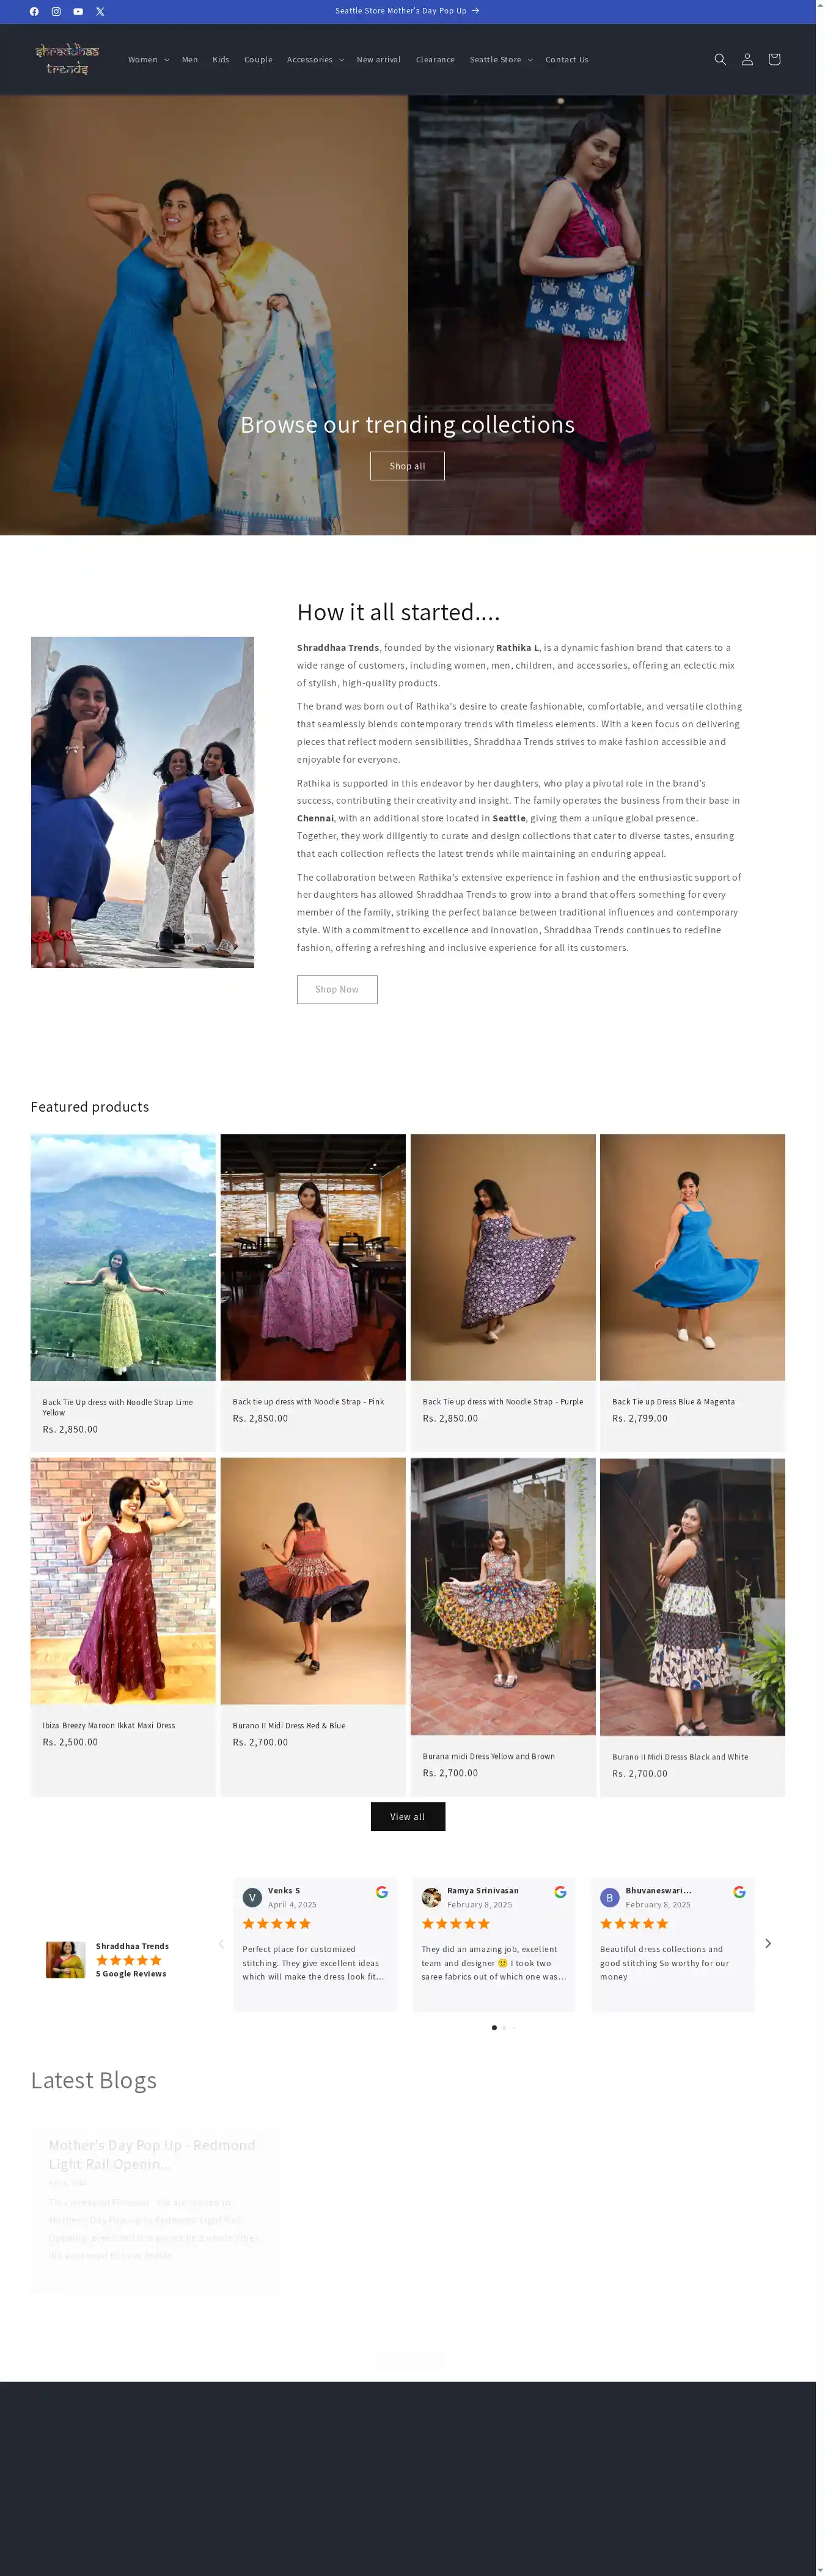The width and height of the screenshot is (825, 2576).
Task: Click the View all products button
Action: coord(407,1817)
